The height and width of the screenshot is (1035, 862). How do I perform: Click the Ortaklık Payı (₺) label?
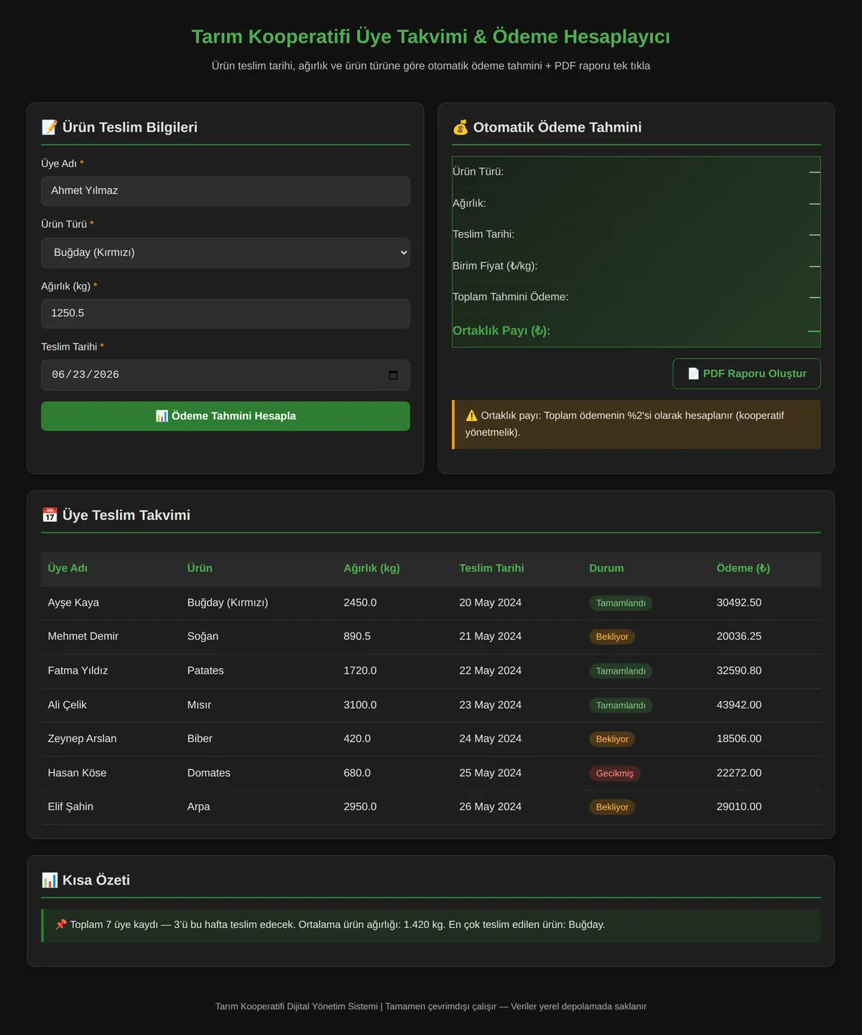(501, 331)
